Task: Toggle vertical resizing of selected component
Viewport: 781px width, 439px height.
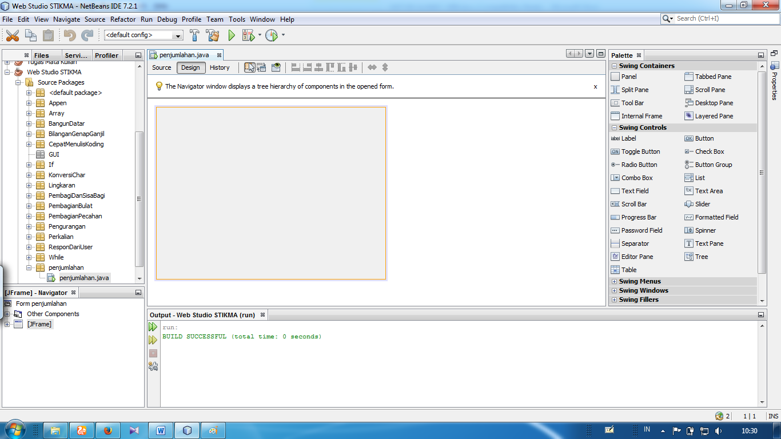Action: point(384,67)
